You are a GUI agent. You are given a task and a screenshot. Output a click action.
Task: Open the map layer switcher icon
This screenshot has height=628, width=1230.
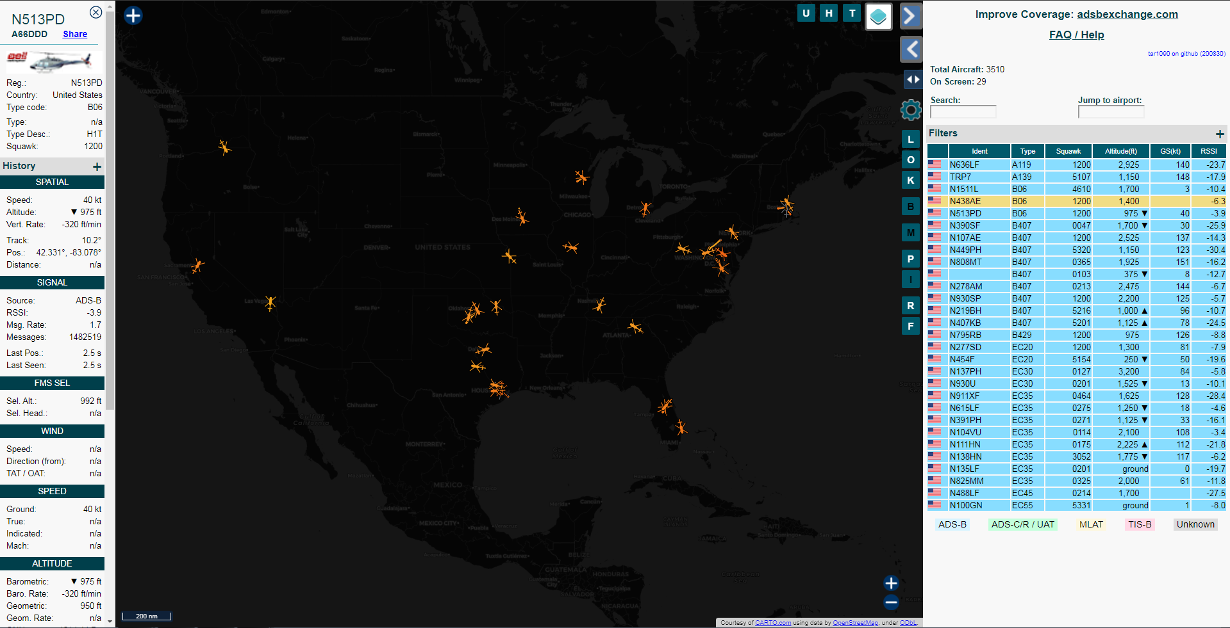tap(878, 17)
